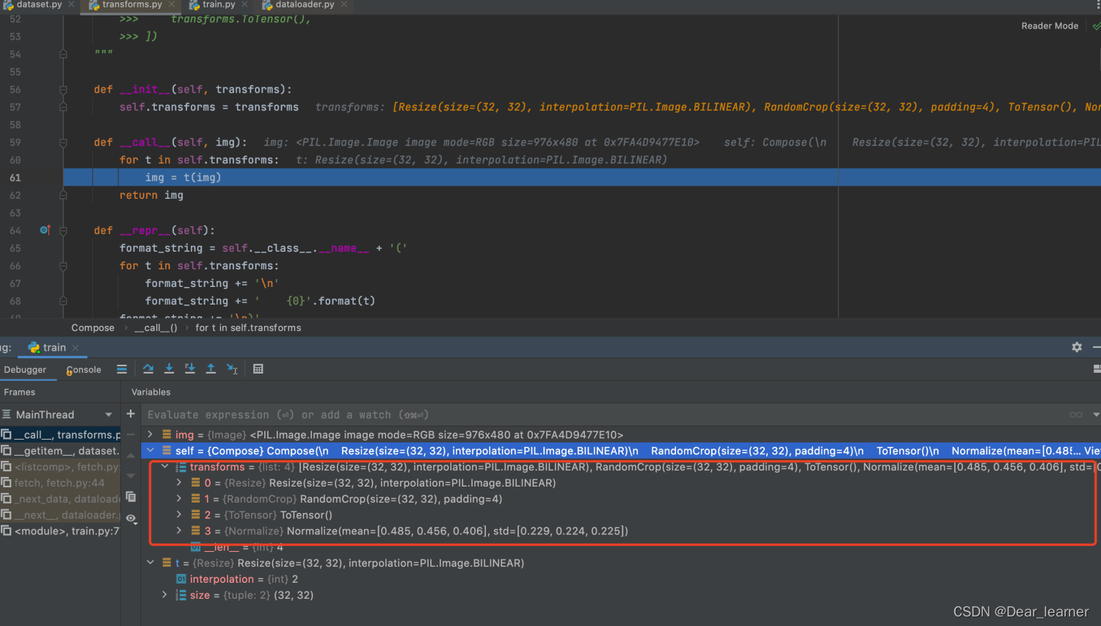Click the Run to Cursor icon

coord(232,369)
